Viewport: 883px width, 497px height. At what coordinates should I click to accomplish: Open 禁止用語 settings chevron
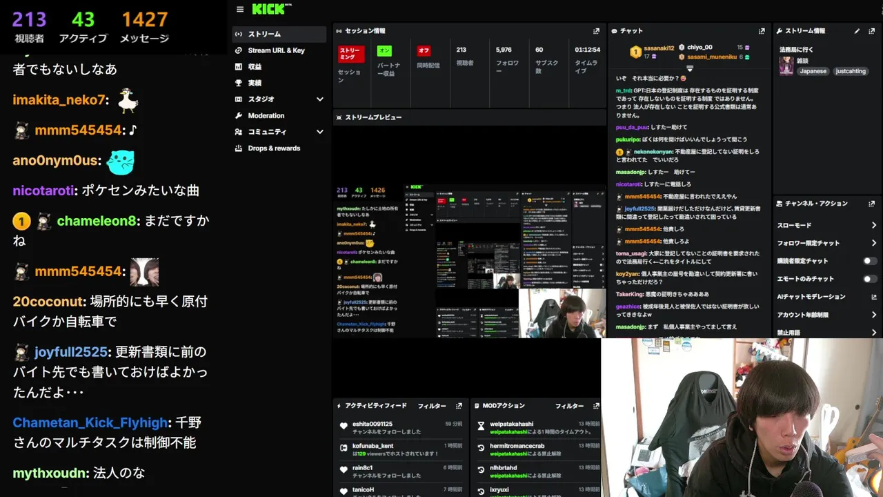[874, 333]
